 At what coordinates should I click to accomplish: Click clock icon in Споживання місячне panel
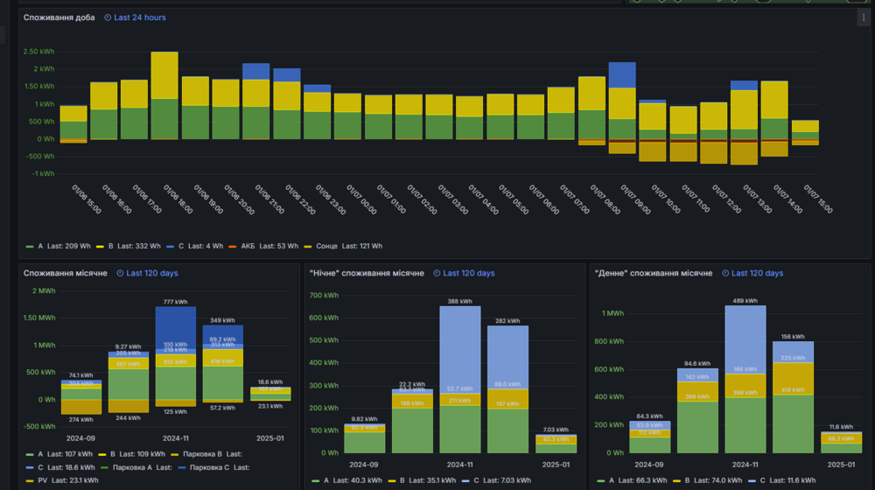[120, 274]
